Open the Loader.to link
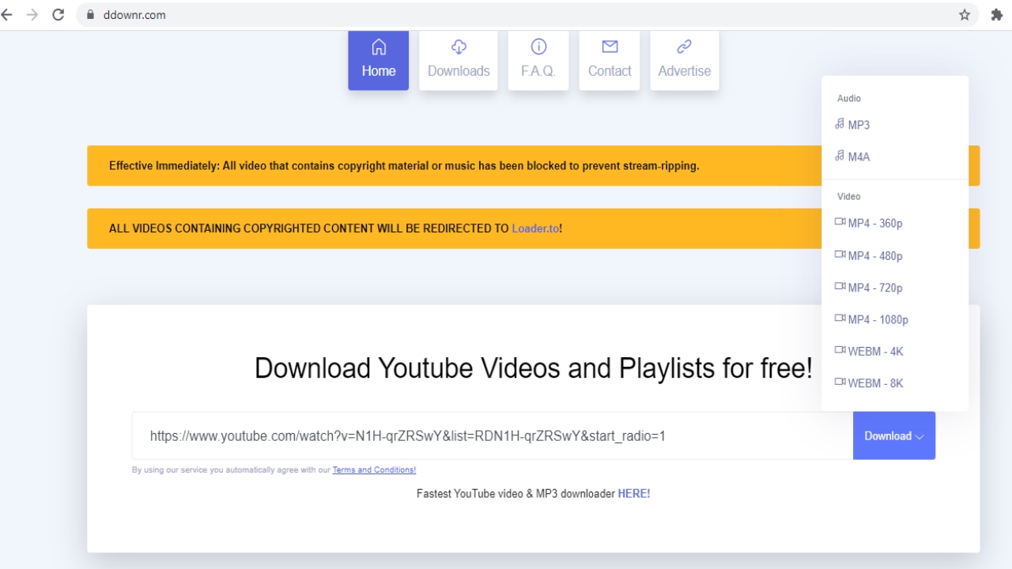This screenshot has height=569, width=1012. click(535, 228)
